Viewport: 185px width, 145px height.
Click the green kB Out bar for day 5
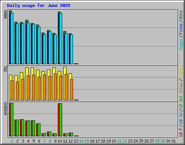pyautogui.click(x=34, y=128)
